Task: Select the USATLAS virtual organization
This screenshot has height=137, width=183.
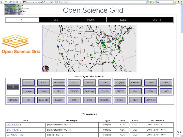Action: (x=150, y=100)
